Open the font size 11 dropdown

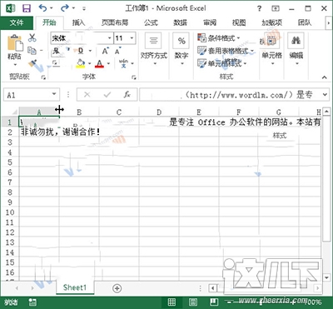click(x=132, y=38)
